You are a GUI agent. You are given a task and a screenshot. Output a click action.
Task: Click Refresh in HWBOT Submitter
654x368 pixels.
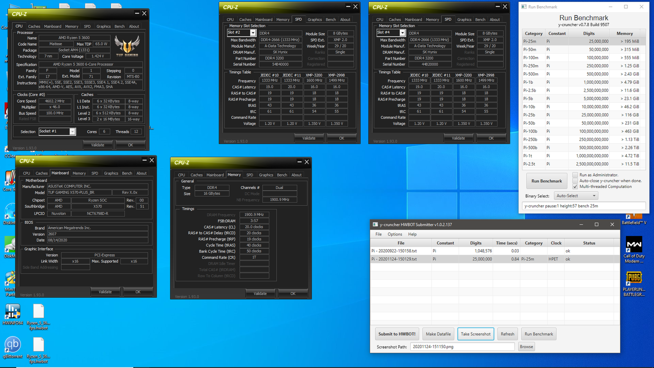point(508,334)
